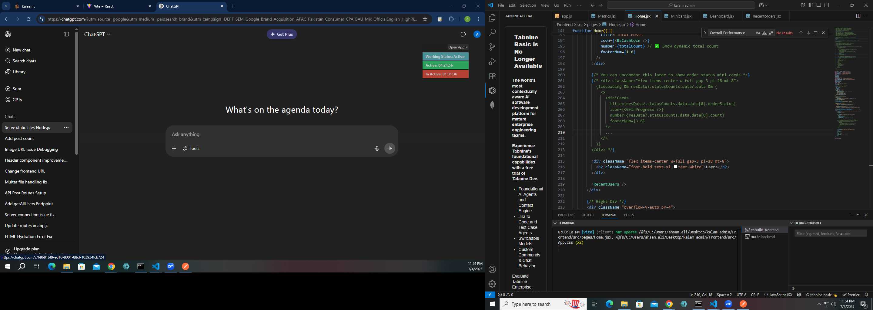The width and height of the screenshot is (873, 310).
Task: Click the remote window icon in the status bar
Action: [x=490, y=295]
